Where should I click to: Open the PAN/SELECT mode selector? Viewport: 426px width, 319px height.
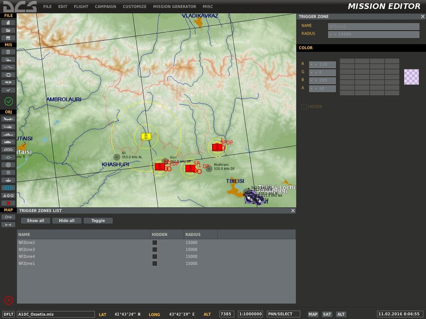(284, 314)
